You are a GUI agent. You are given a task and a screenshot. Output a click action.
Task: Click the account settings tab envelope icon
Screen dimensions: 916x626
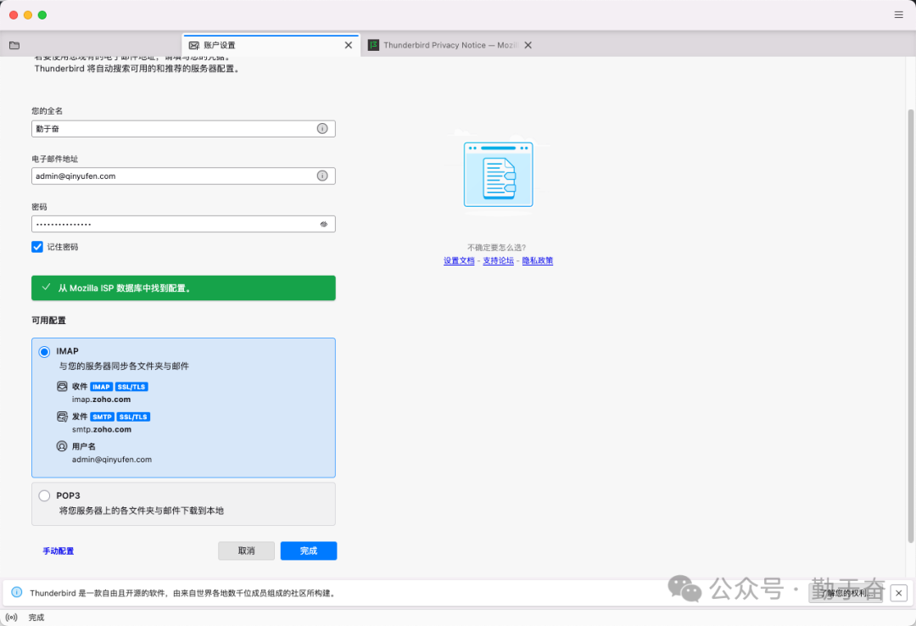point(194,45)
